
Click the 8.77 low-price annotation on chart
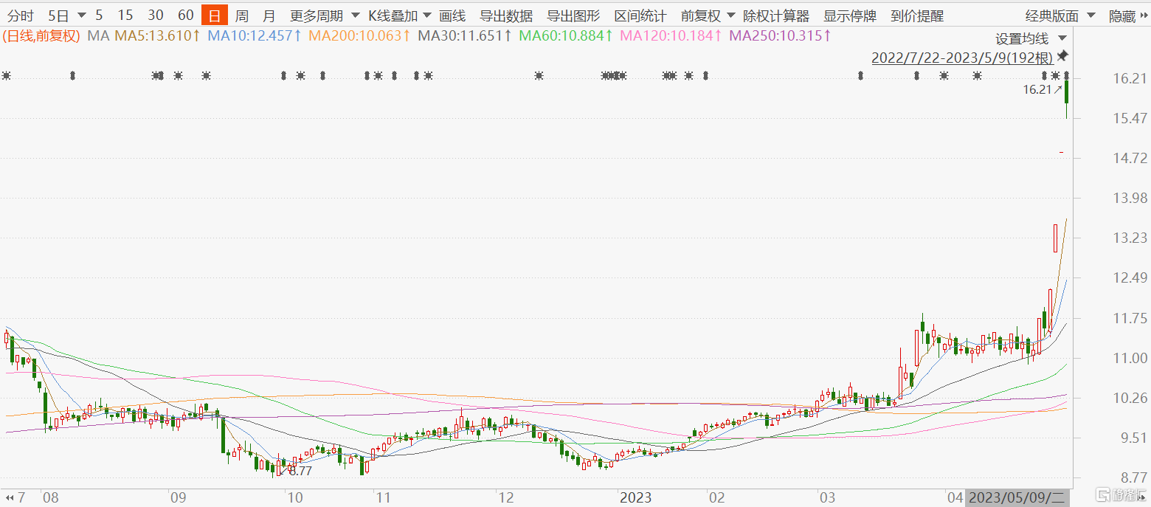pyautogui.click(x=300, y=470)
